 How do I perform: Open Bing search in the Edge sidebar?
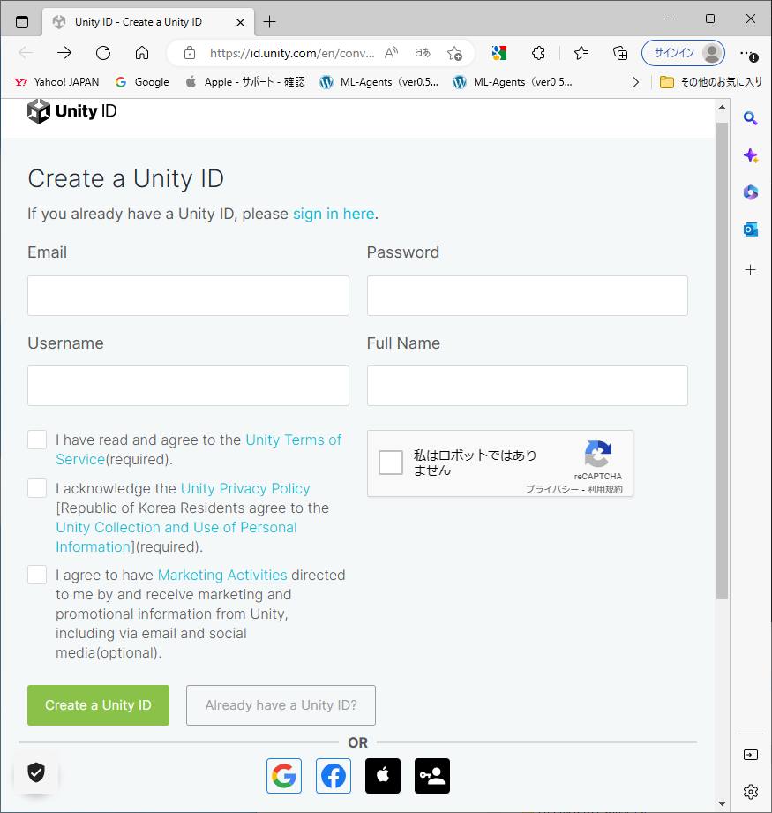(751, 117)
